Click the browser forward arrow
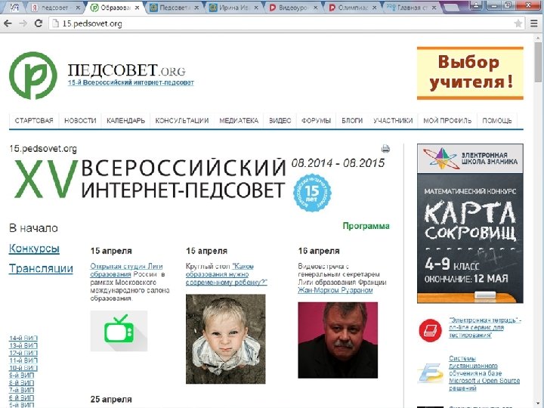This screenshot has width=544, height=408. tap(23, 23)
